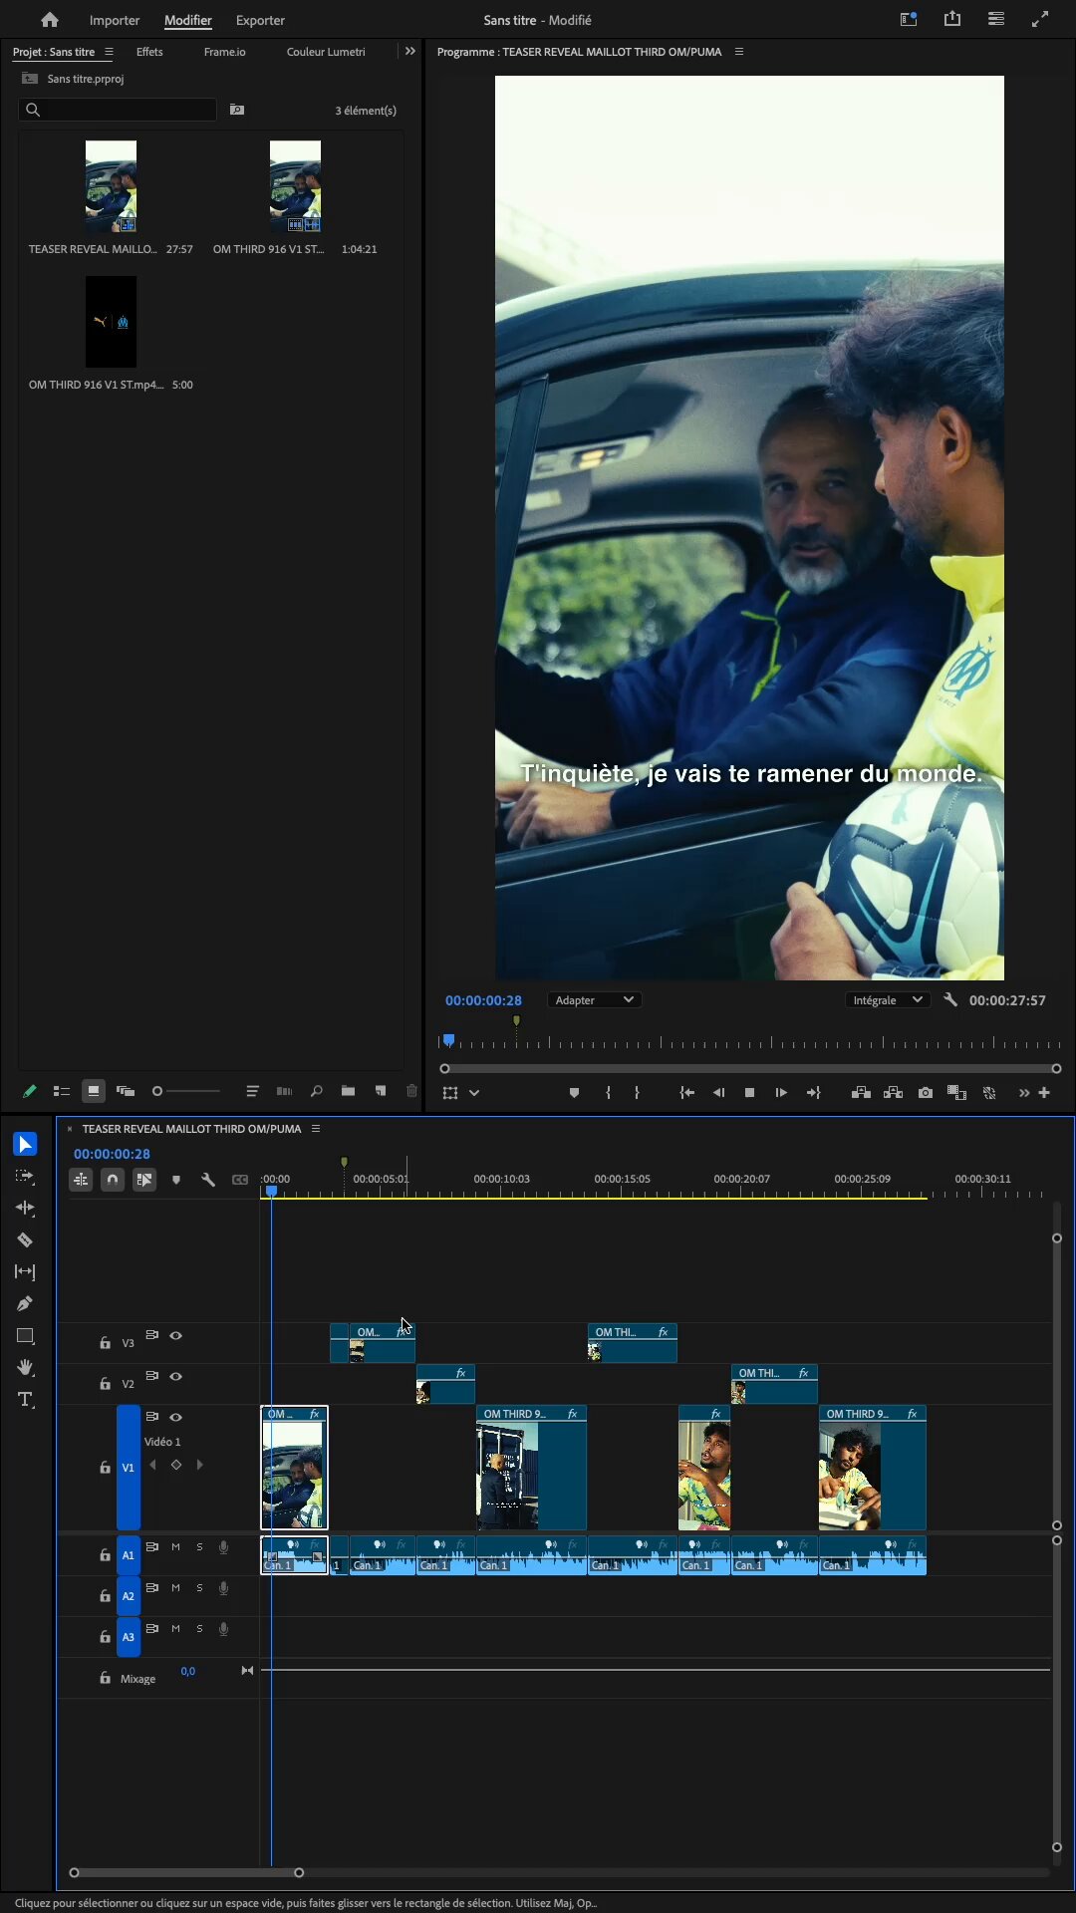1076x1913 pixels.
Task: Select the Slip tool
Action: point(25,1271)
